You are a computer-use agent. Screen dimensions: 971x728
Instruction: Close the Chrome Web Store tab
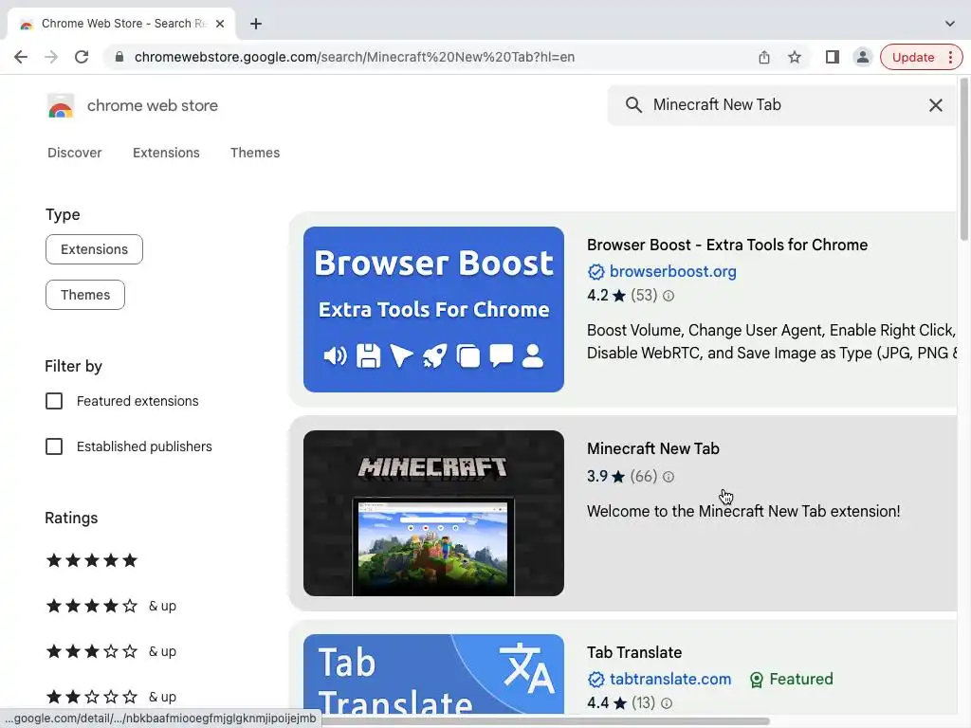pyautogui.click(x=220, y=24)
